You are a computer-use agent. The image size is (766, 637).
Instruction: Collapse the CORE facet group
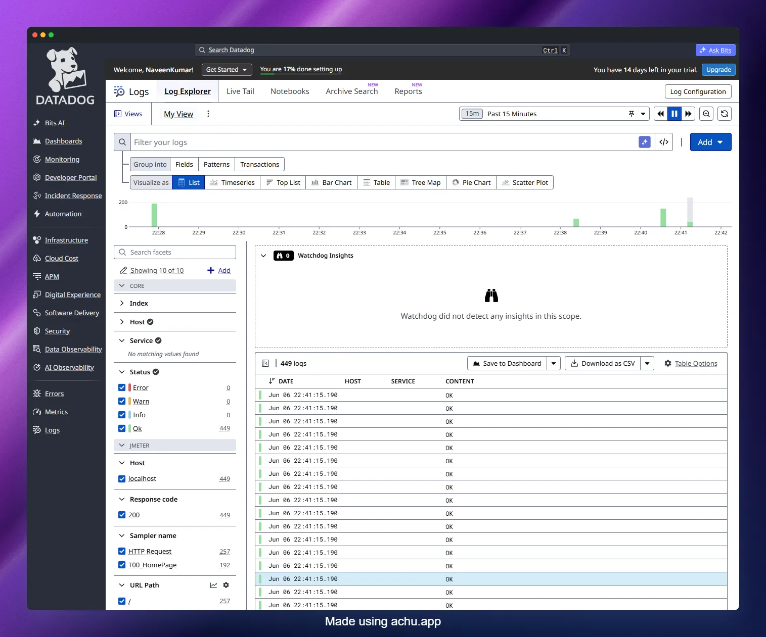click(x=175, y=285)
